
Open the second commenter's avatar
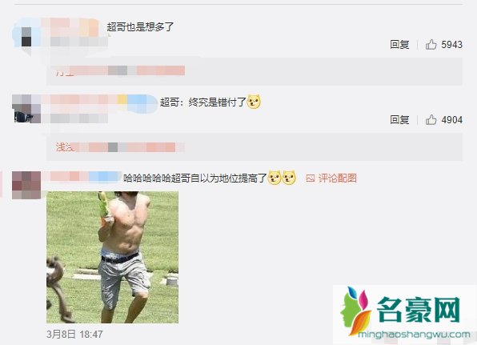[26, 109]
